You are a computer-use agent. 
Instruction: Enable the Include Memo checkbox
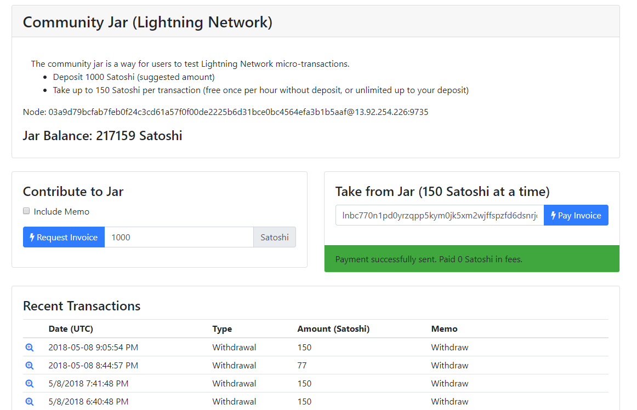(26, 211)
